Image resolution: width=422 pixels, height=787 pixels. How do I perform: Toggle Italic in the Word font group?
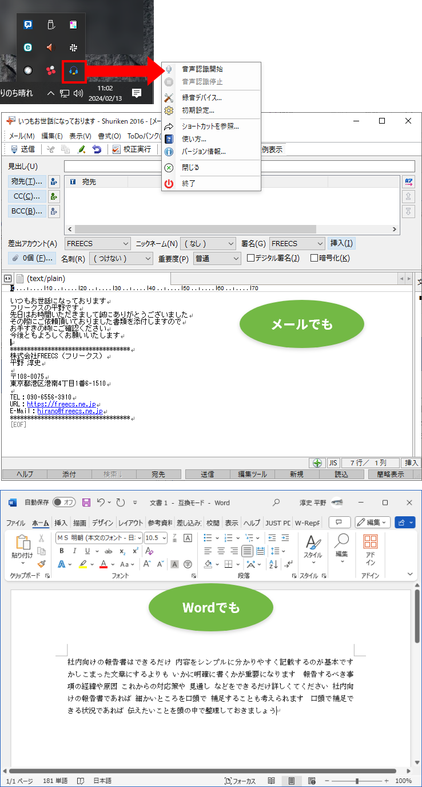[x=74, y=551]
